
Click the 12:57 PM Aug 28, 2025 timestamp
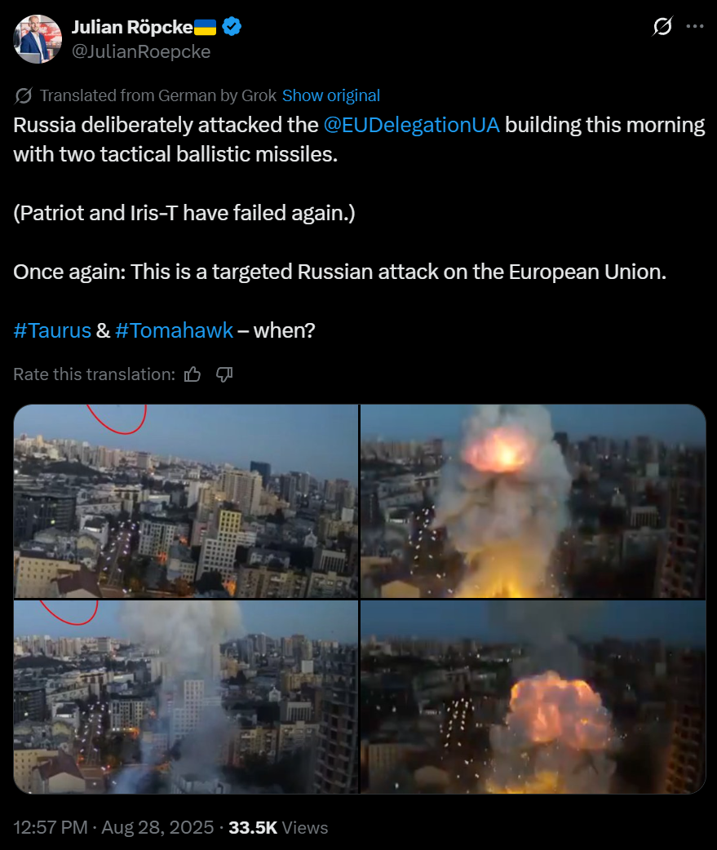click(x=113, y=827)
